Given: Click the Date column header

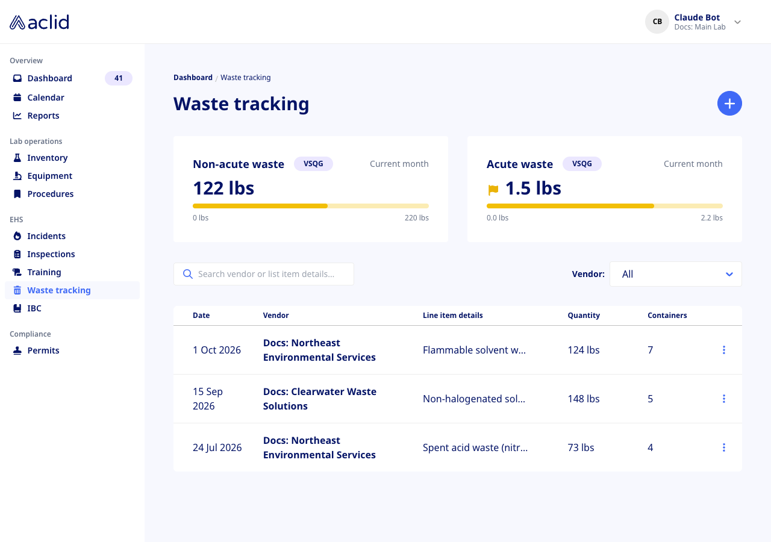Looking at the screenshot, I should (201, 316).
